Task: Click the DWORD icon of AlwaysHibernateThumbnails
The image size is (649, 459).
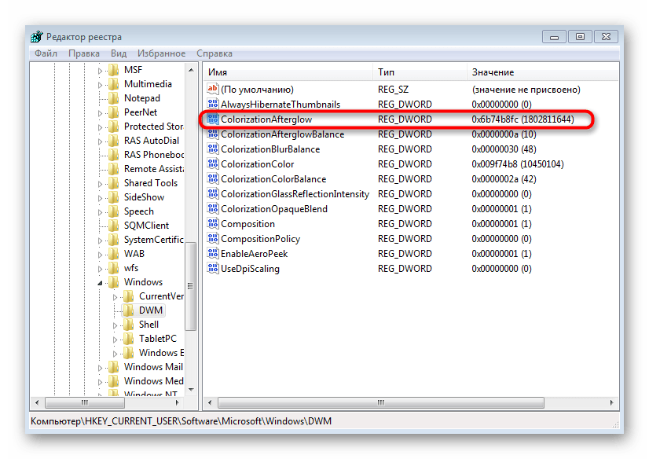Action: (213, 104)
